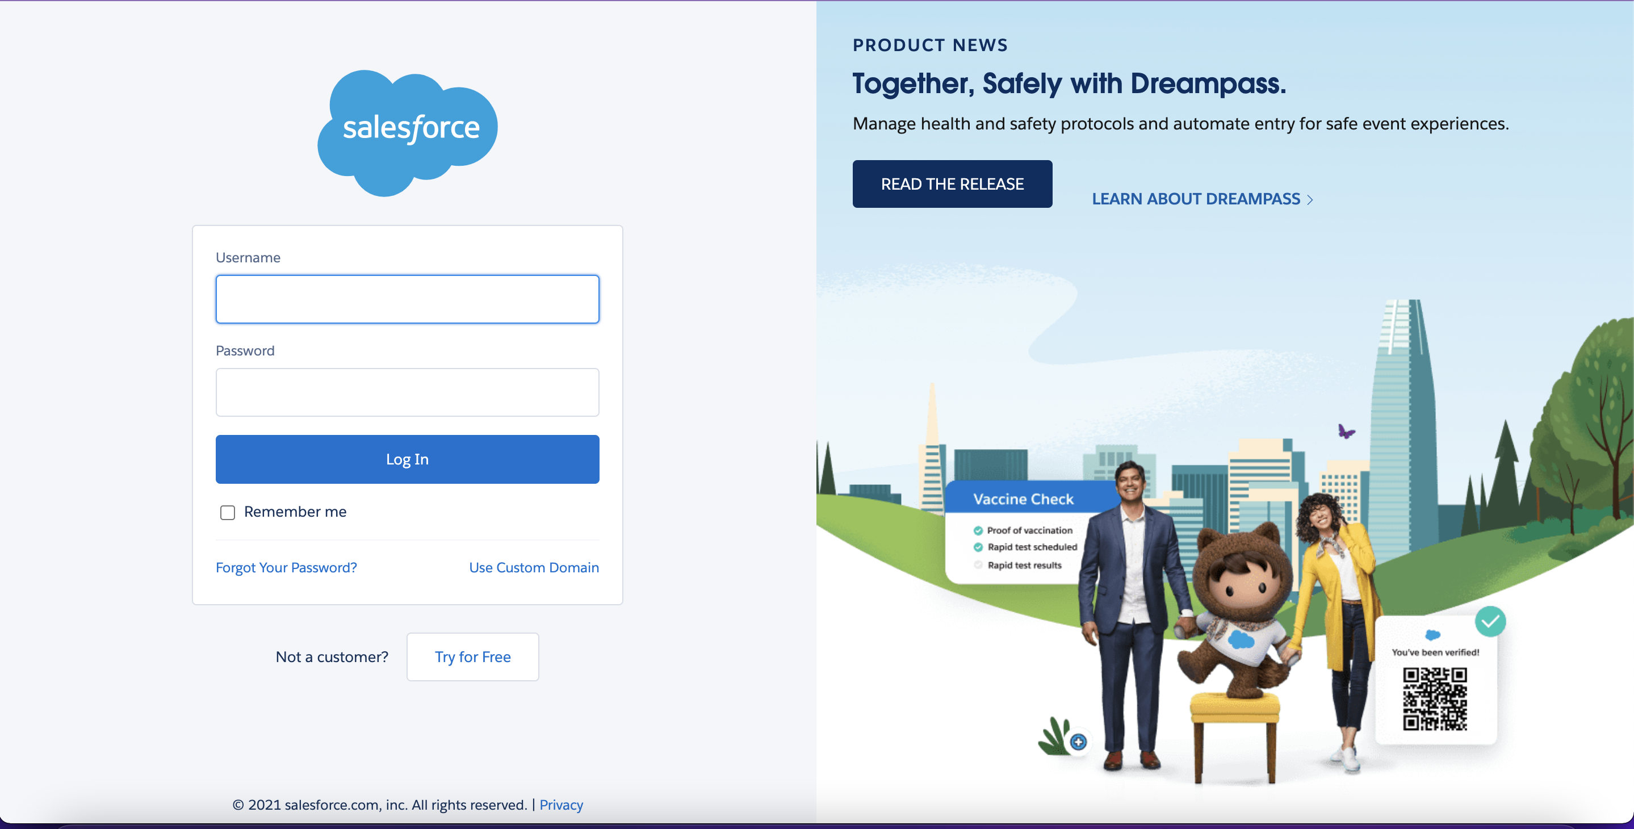Viewport: 1634px width, 829px height.
Task: Open the Forgot Your Password link
Action: click(286, 567)
